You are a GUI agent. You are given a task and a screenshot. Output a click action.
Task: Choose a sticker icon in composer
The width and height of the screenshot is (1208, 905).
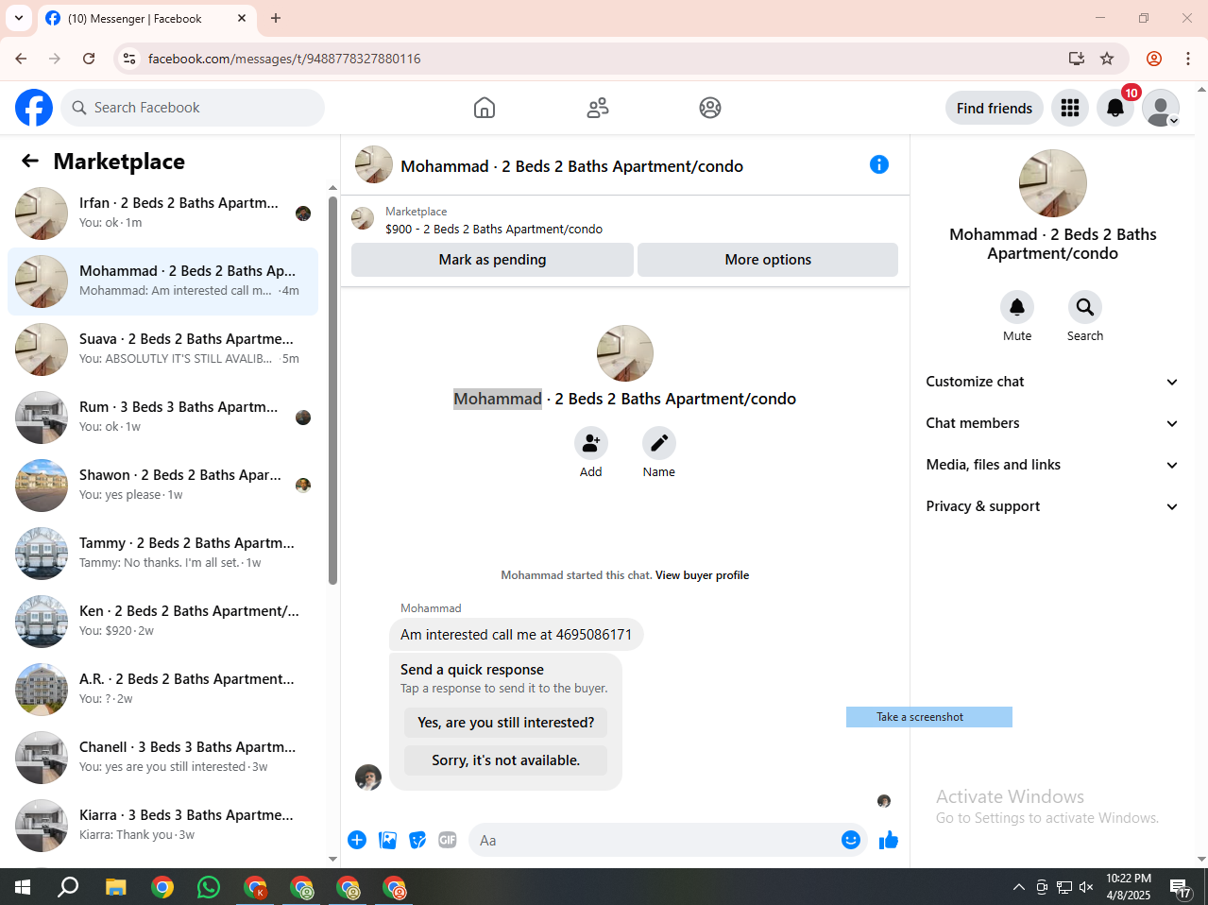(x=417, y=840)
